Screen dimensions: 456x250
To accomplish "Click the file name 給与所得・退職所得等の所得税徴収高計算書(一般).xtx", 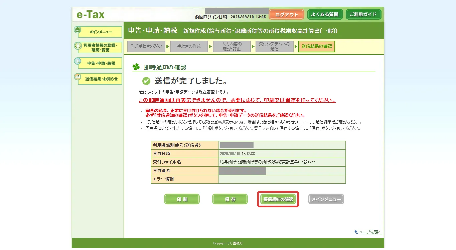I will 267,162.
